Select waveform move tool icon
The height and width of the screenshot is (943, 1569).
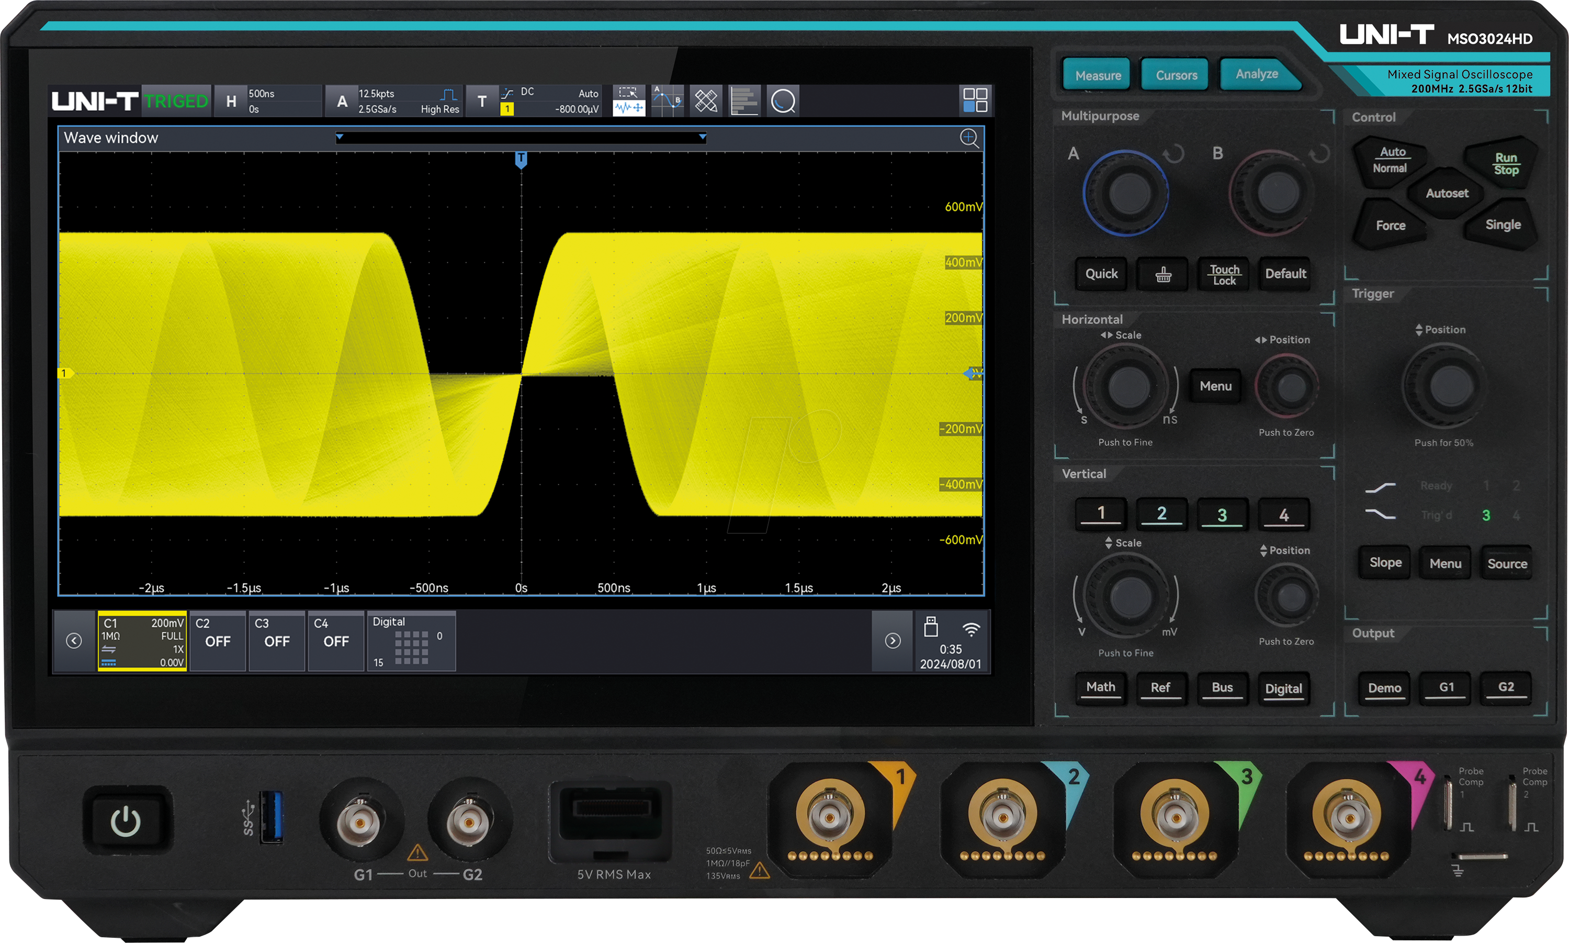click(629, 109)
